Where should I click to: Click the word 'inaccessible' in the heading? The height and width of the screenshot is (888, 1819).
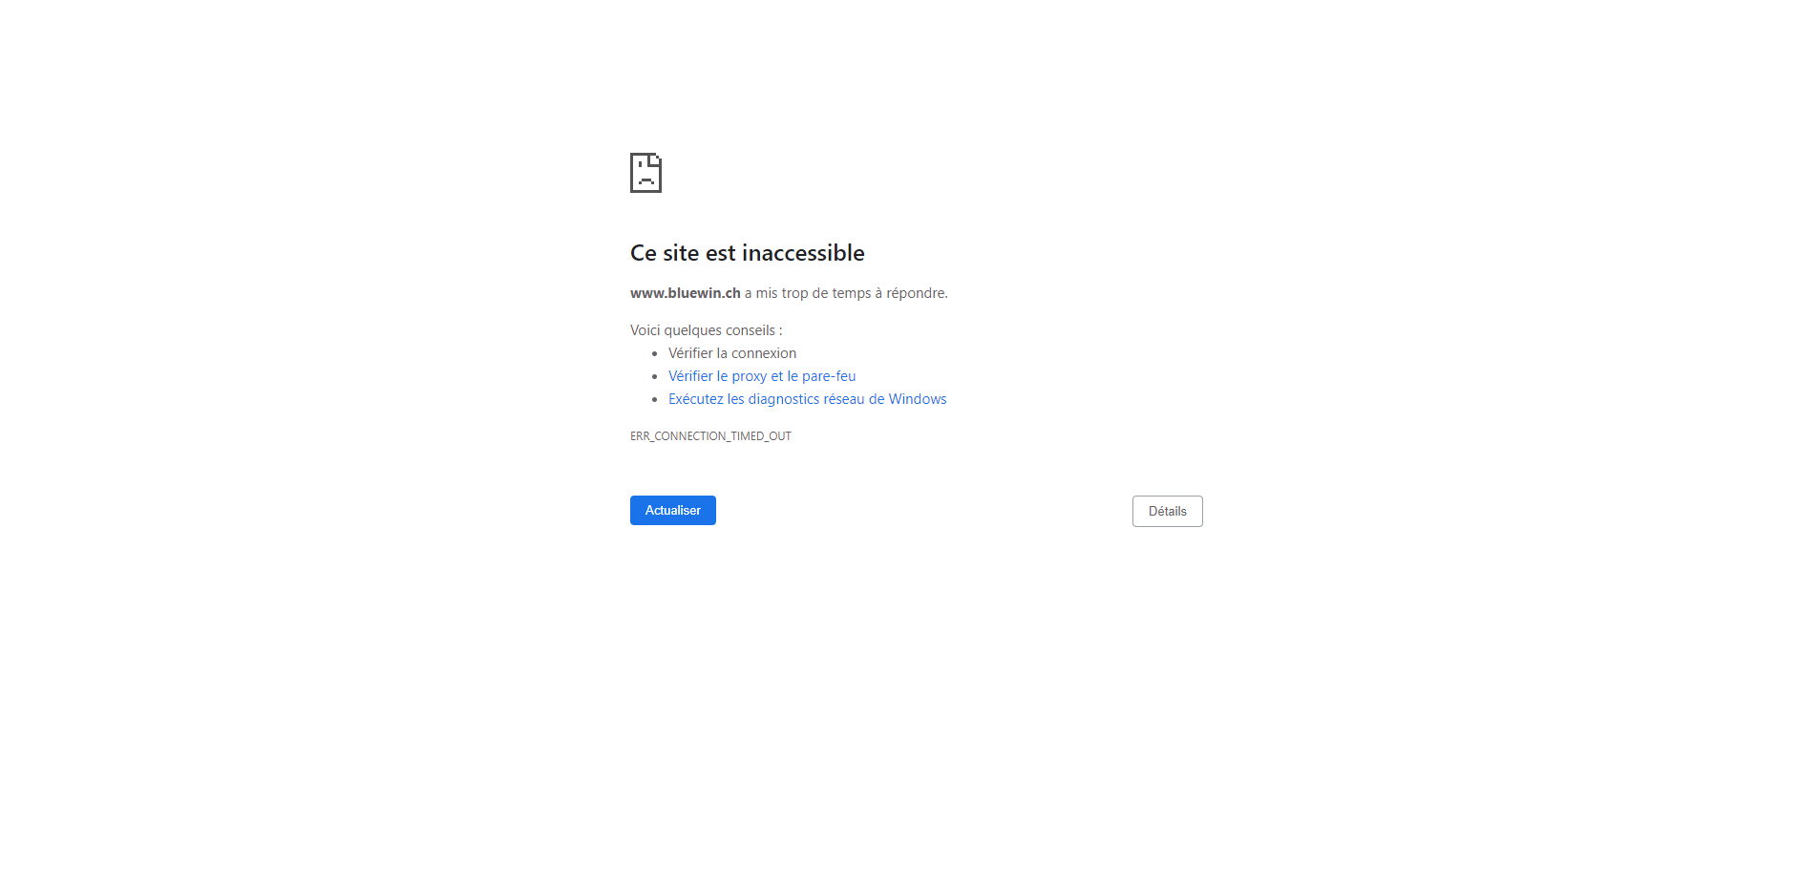[803, 253]
